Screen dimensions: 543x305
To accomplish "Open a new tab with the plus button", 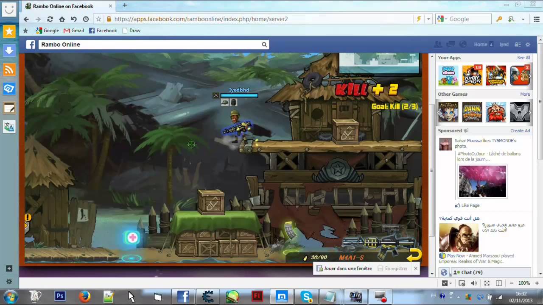I will coord(125,6).
